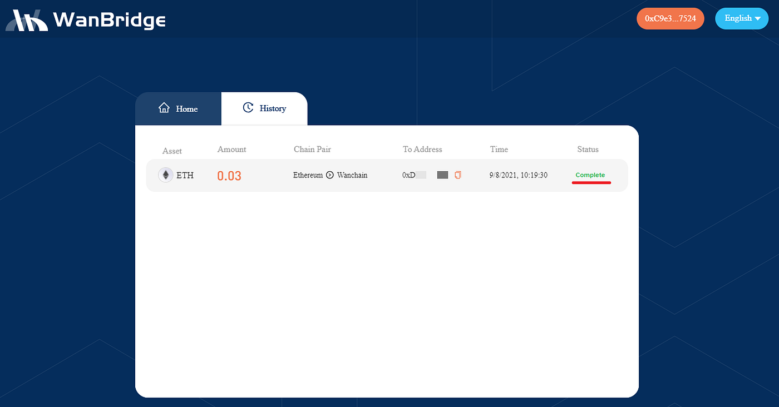Click the Status column header
This screenshot has height=407, width=779.
[x=588, y=150]
